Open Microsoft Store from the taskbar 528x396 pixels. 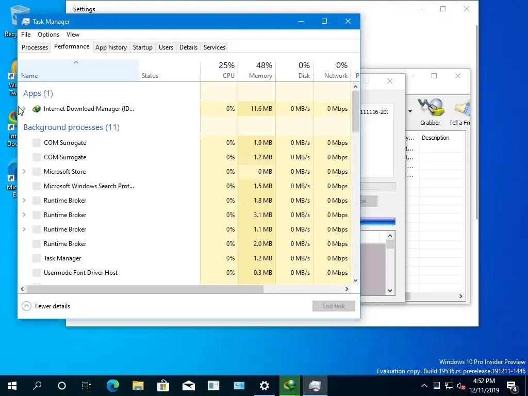163,386
